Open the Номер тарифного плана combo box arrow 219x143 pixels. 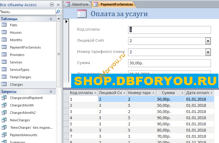click(208, 52)
